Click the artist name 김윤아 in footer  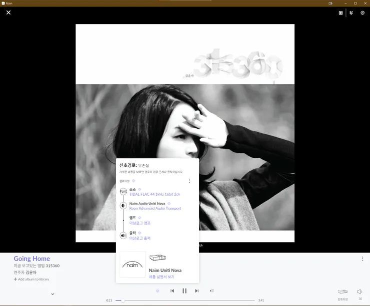[30, 273]
